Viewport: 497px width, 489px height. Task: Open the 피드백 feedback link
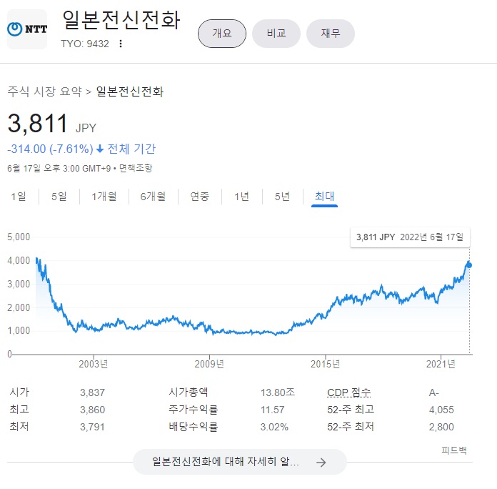coord(453,450)
